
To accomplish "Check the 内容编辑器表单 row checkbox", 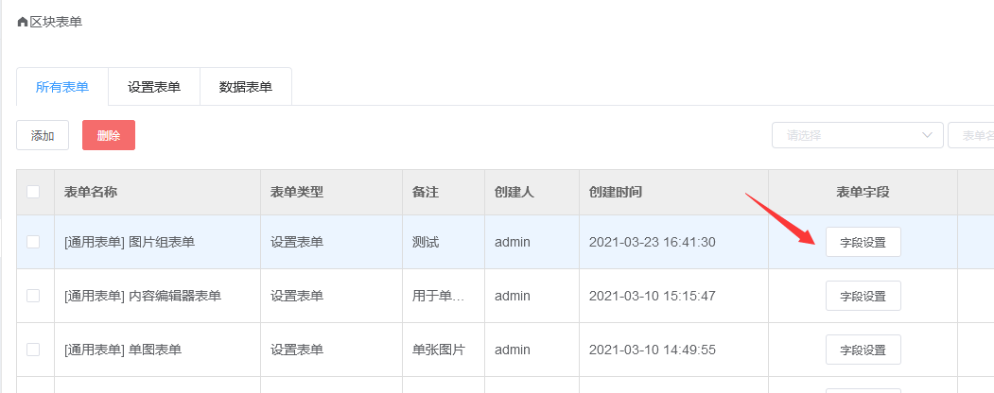I will click(33, 296).
